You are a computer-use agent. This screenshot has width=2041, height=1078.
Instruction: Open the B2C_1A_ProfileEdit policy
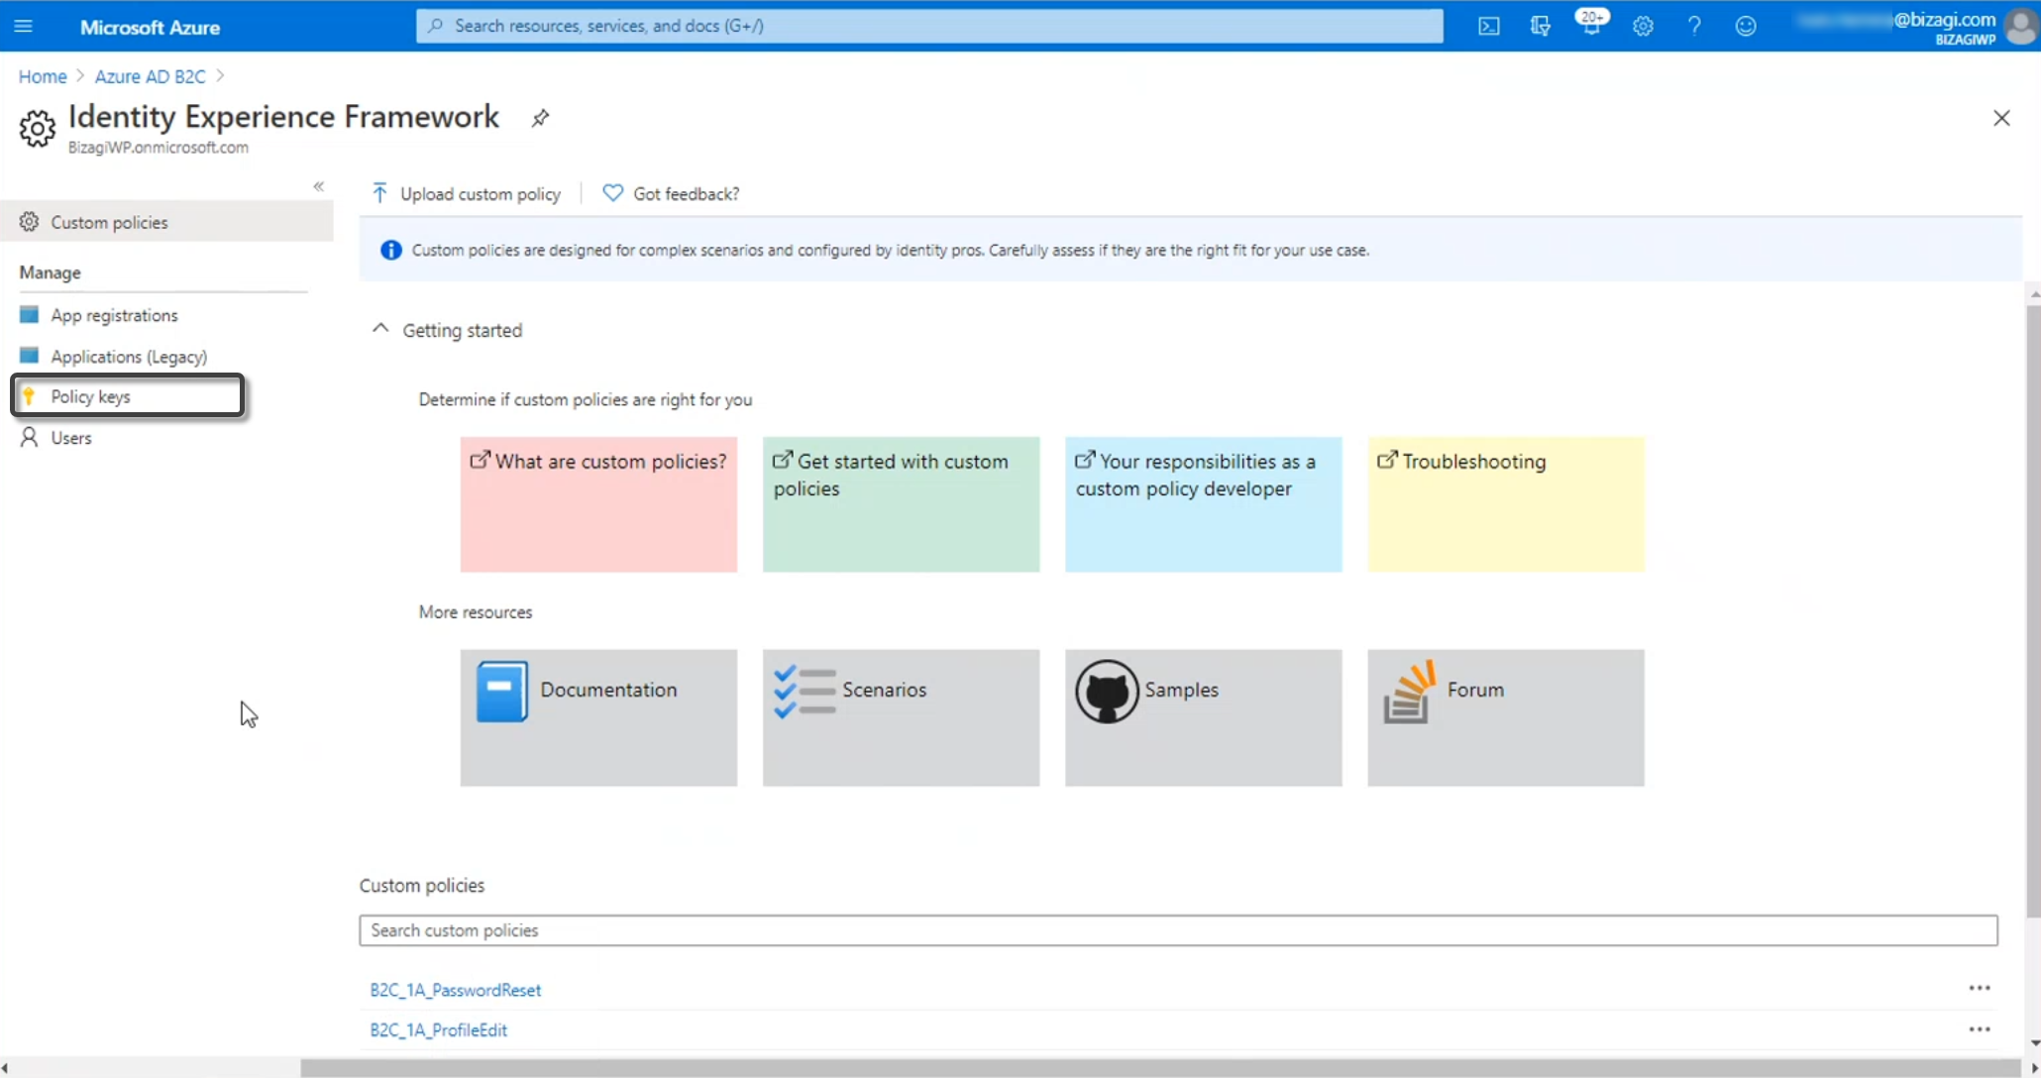(x=439, y=1030)
